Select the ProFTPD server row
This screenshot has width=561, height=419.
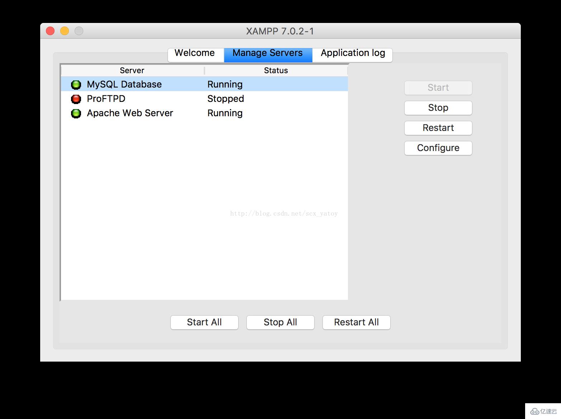[x=204, y=99]
